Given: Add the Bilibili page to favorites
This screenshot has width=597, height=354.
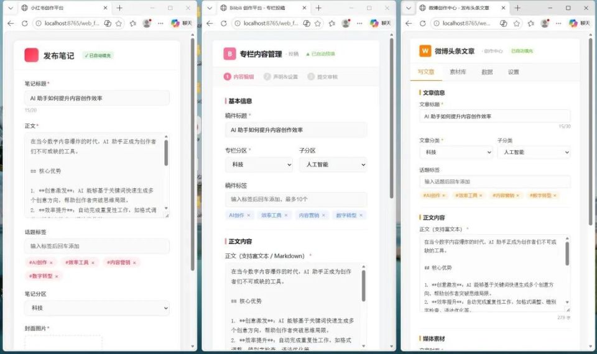Looking at the screenshot, I should point(318,24).
